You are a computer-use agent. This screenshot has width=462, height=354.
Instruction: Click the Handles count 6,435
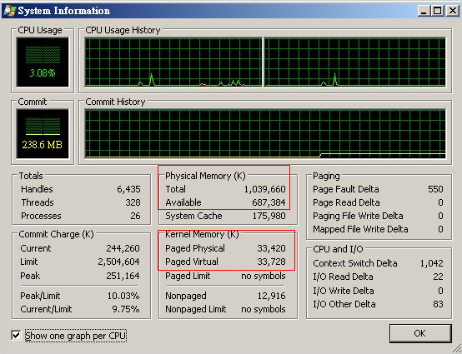point(128,189)
